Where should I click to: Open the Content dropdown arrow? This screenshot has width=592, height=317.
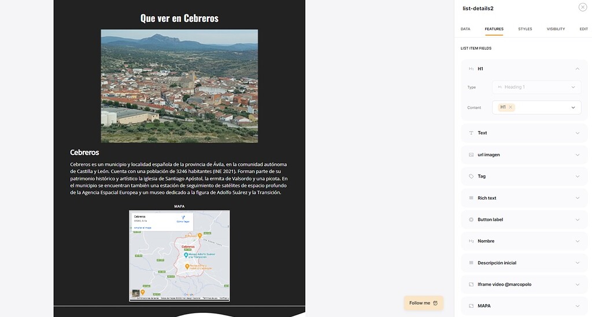[573, 108]
